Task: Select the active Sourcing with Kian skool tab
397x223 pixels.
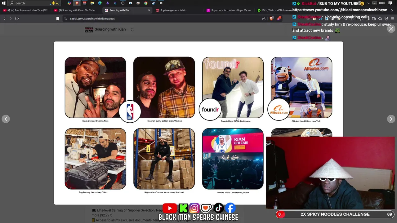Action: 127,10
